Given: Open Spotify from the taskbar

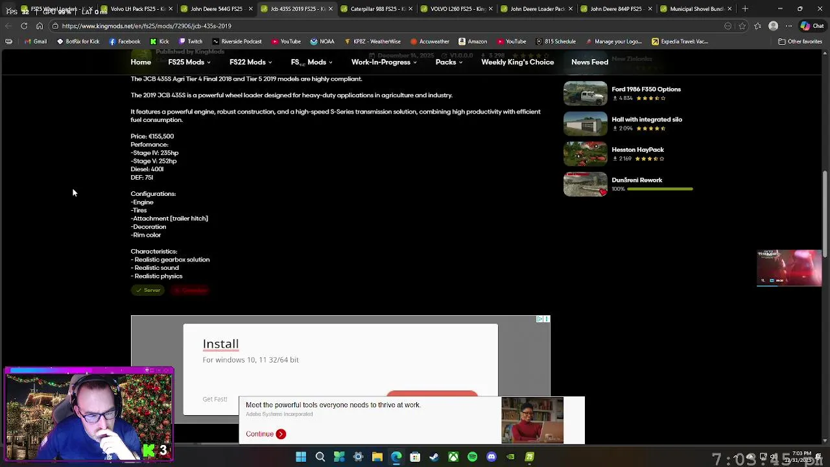Looking at the screenshot, I should click(472, 457).
